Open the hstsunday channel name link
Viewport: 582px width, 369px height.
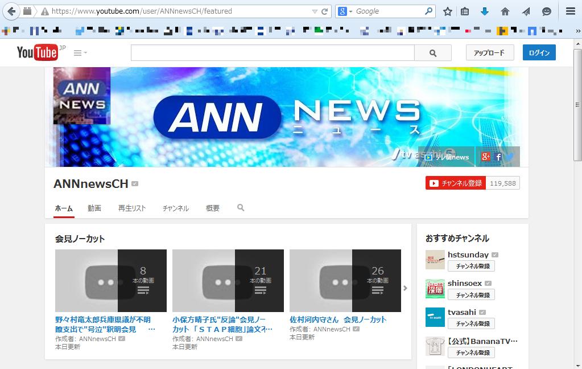468,255
